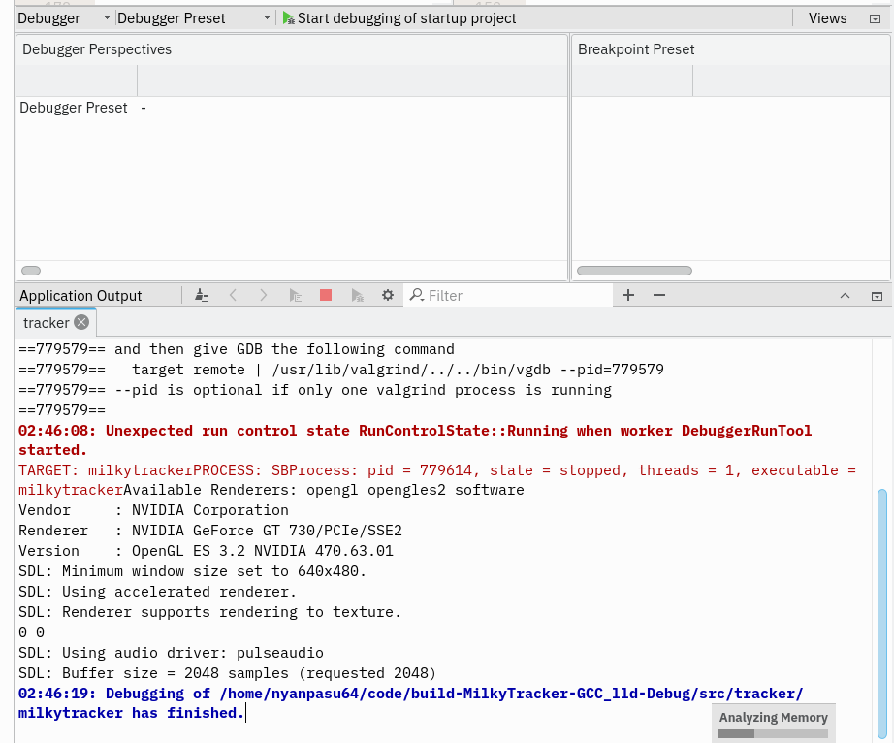Clear the Application Output pane
Image resolution: width=894 pixels, height=743 pixels.
pos(202,295)
